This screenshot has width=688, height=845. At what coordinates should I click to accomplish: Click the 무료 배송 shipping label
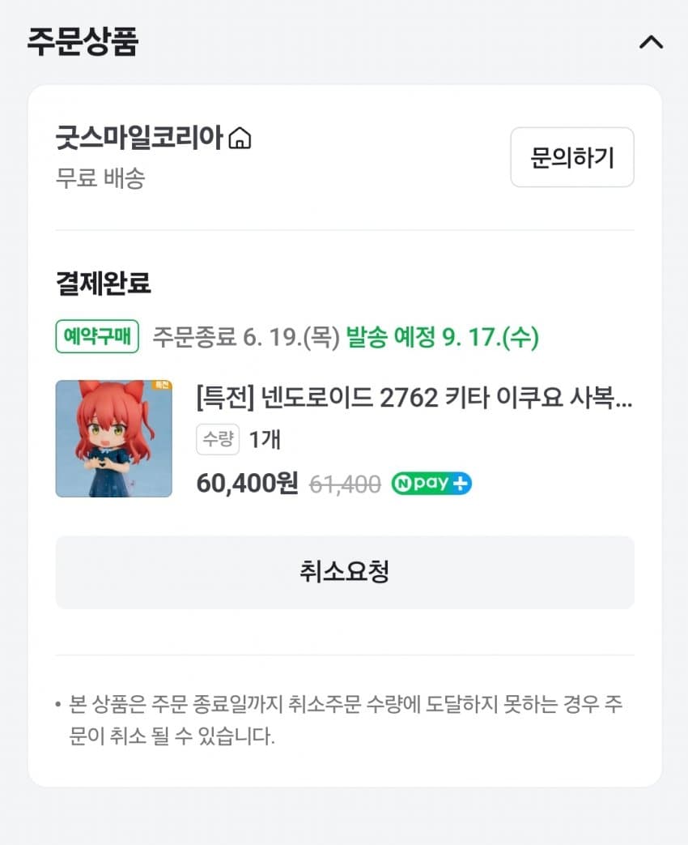(100, 178)
